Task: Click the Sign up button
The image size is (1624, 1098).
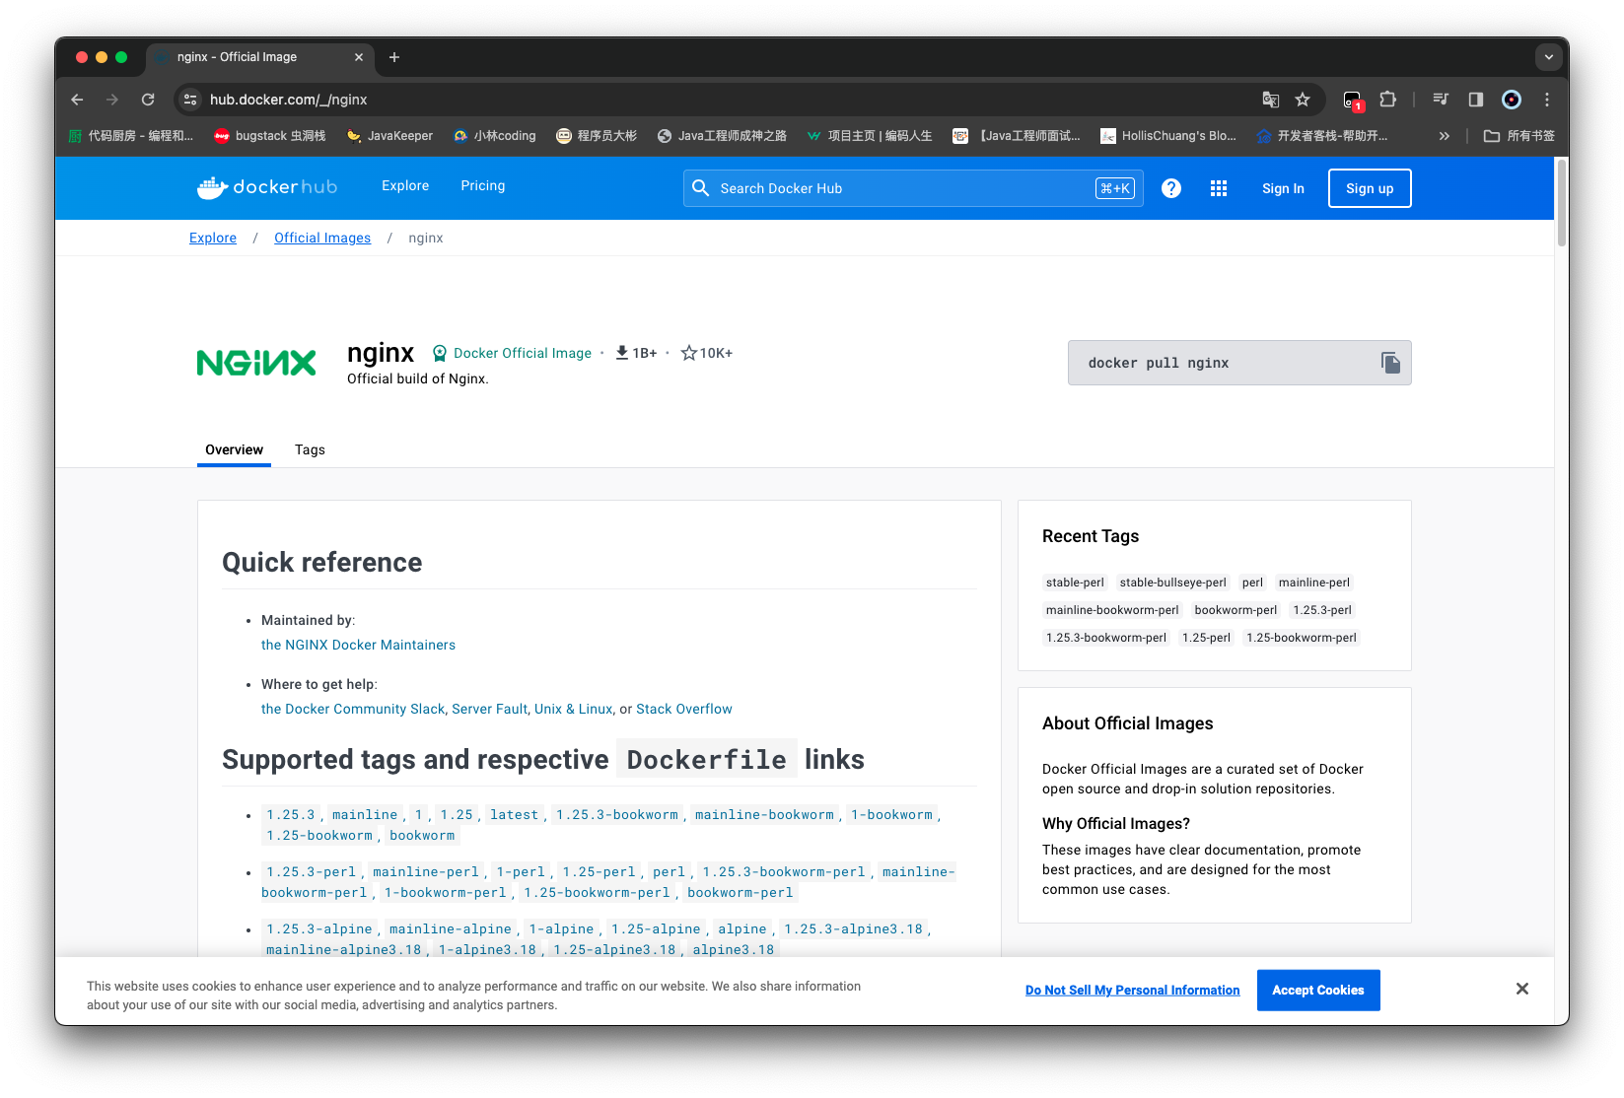Action: pyautogui.click(x=1370, y=188)
